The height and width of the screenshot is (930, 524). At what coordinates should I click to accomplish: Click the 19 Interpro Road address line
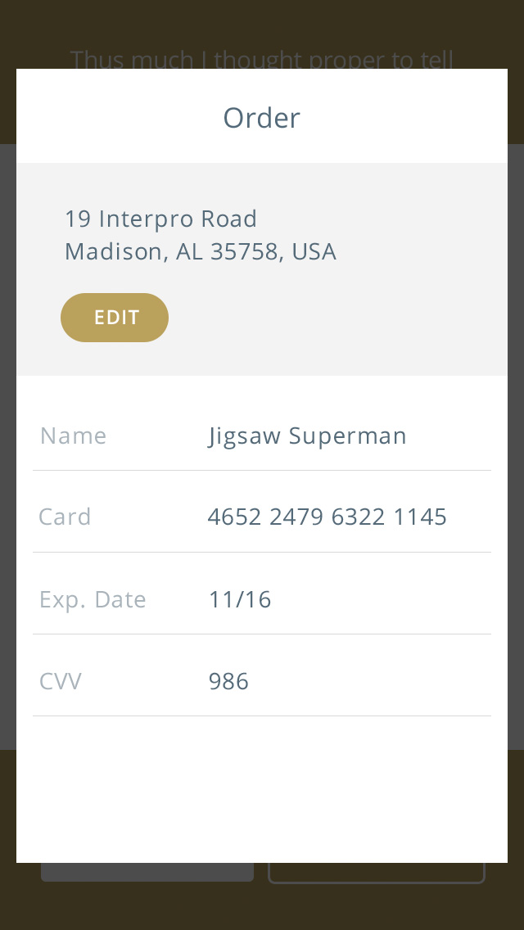[160, 219]
